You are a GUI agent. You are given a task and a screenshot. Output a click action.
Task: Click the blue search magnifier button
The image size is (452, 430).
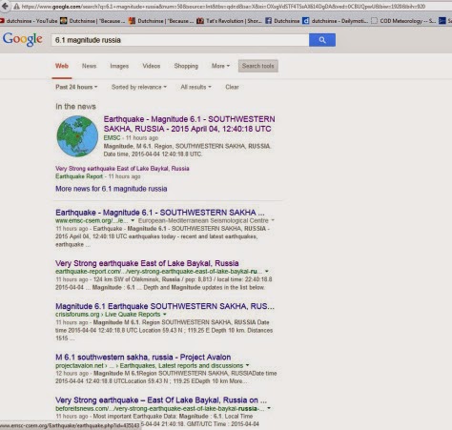pyautogui.click(x=322, y=40)
